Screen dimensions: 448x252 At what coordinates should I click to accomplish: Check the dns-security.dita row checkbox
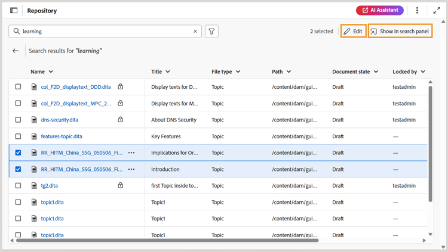pos(18,120)
